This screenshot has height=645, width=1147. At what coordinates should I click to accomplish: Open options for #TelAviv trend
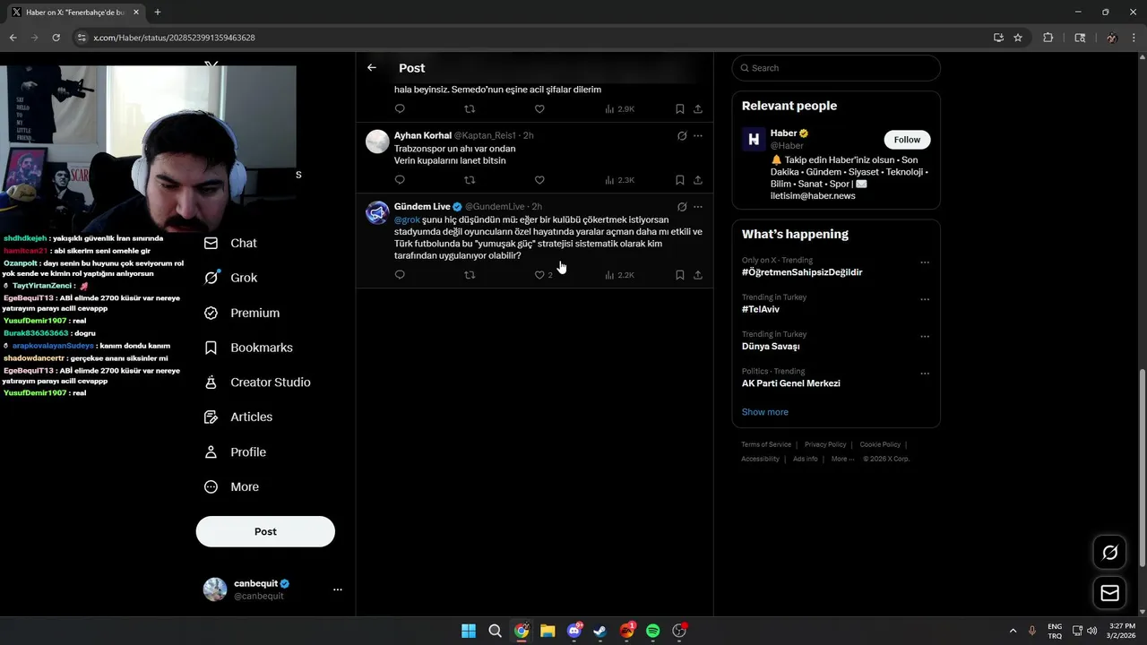coord(925,299)
